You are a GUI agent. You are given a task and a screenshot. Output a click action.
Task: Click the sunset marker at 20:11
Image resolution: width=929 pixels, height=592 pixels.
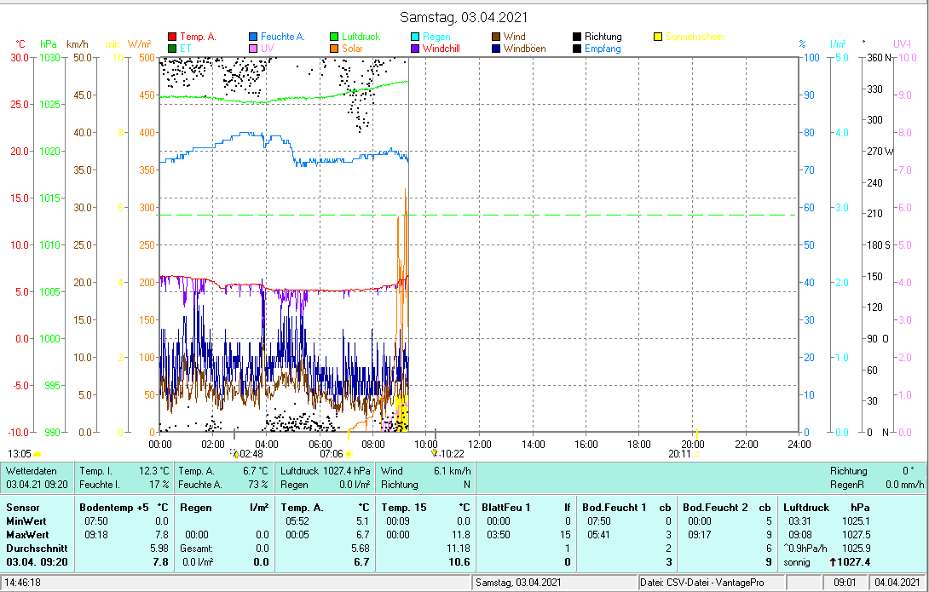point(698,454)
